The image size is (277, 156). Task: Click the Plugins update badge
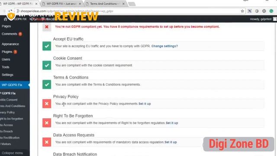pyautogui.click(x=16, y=52)
